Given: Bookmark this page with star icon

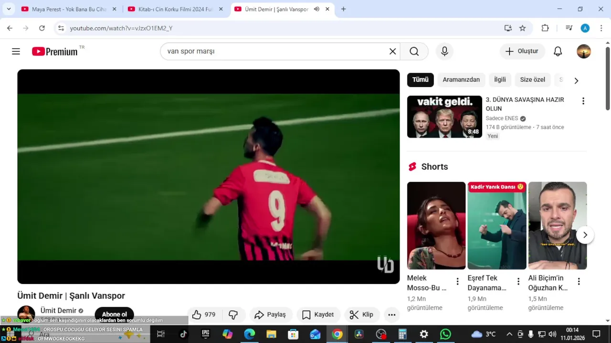Looking at the screenshot, I should [x=523, y=28].
